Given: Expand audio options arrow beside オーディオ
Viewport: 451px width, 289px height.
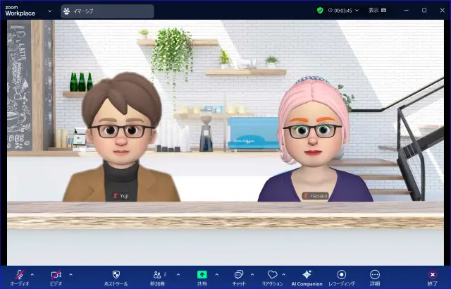Looking at the screenshot, I should (x=32, y=274).
